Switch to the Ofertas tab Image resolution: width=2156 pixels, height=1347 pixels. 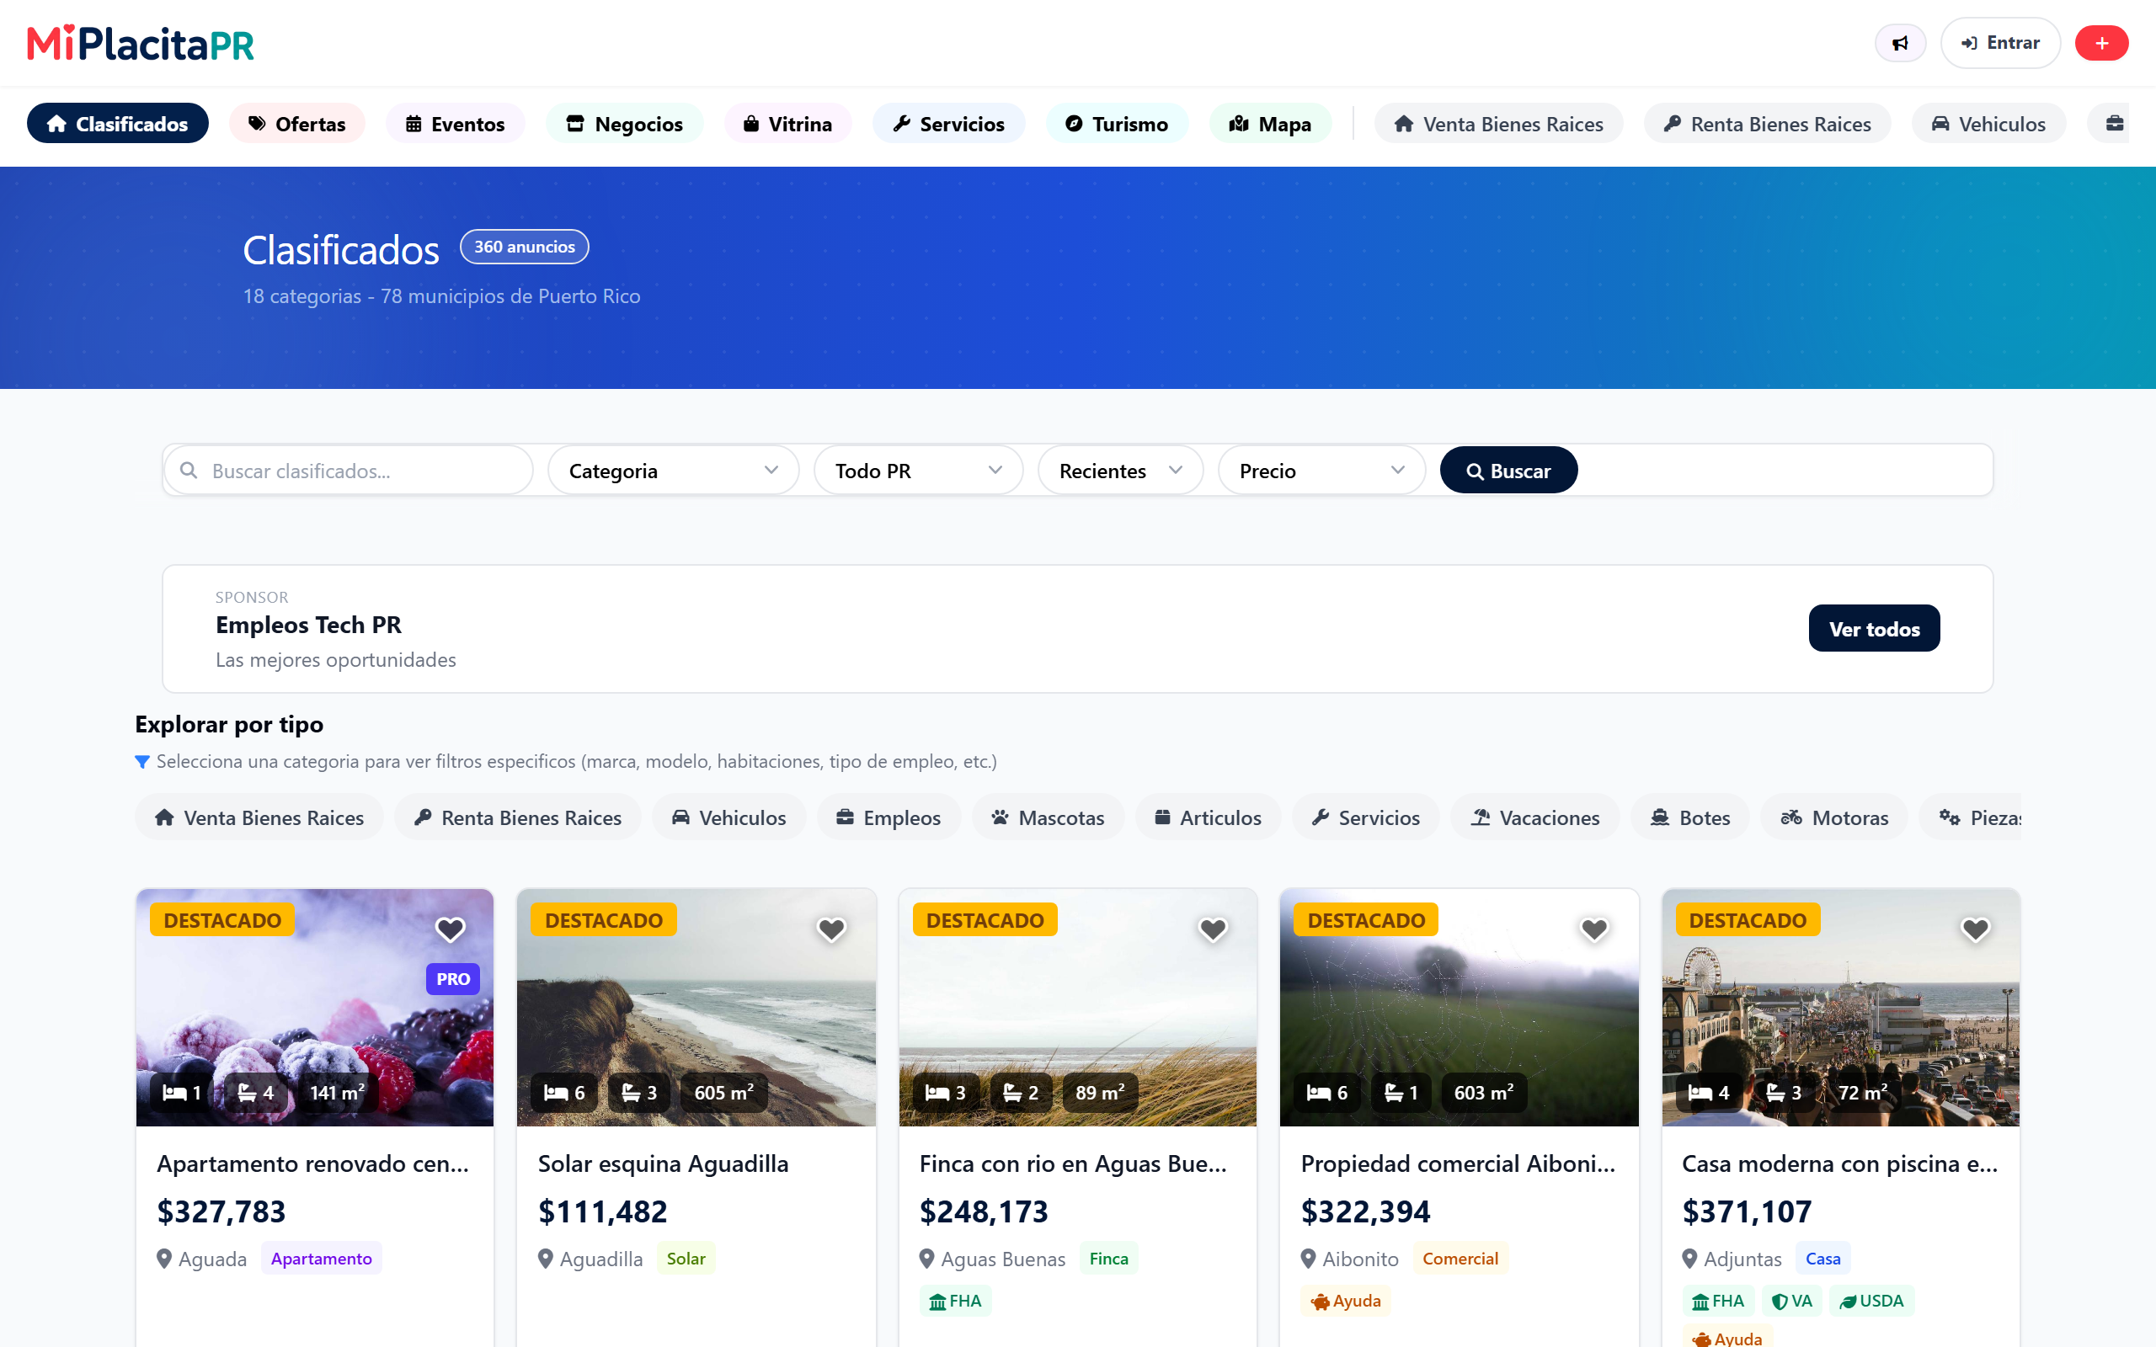297,123
